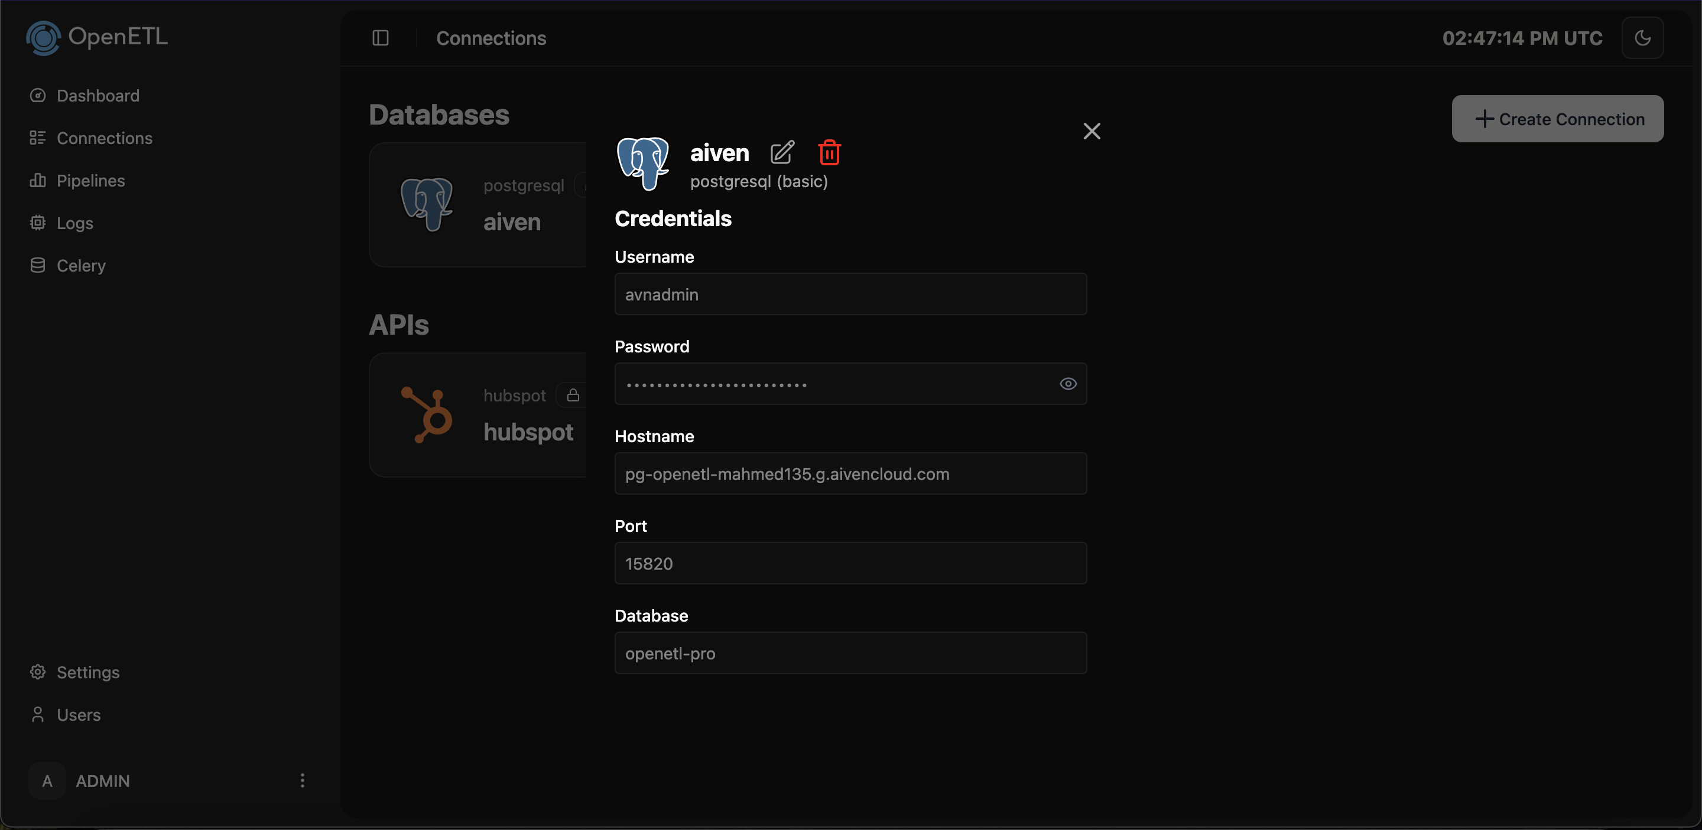Screen dimensions: 1702x830
Task: Toggle the sidebar panel icon
Action: (381, 38)
